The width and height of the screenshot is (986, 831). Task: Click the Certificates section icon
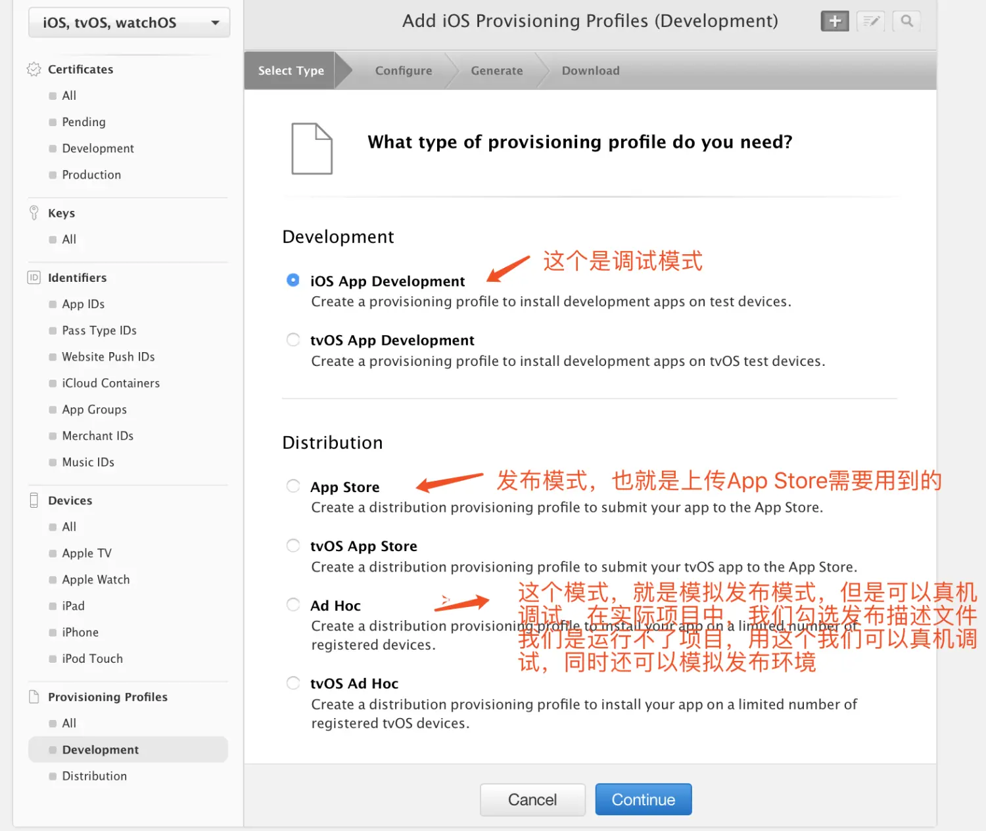[34, 69]
